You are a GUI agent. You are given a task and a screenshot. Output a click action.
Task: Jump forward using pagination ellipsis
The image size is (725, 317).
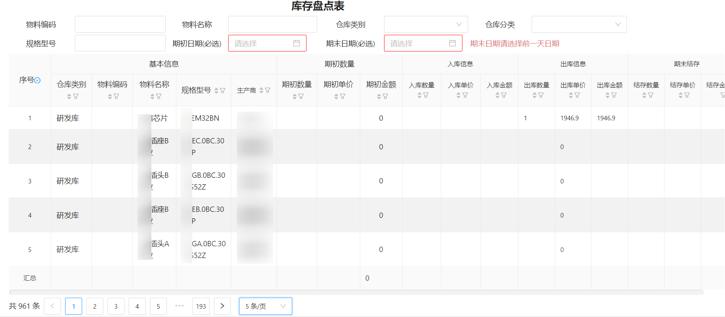(x=179, y=306)
